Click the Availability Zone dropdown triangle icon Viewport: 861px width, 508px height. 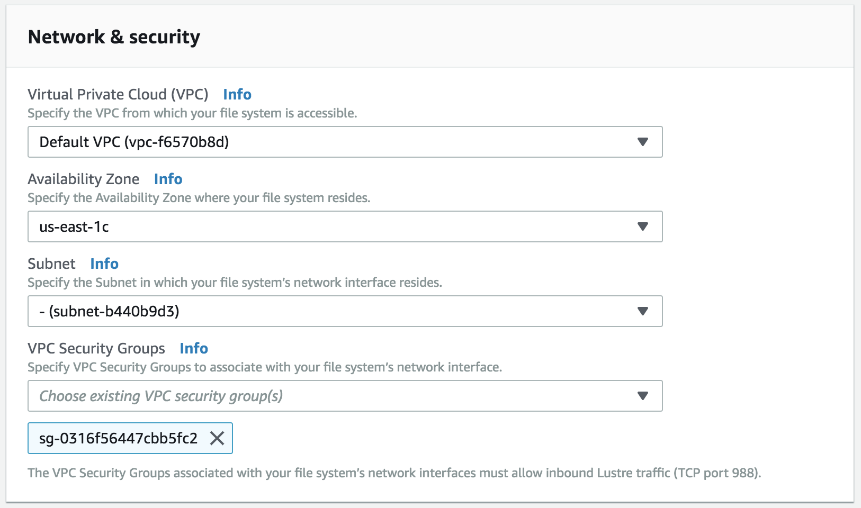pos(643,226)
